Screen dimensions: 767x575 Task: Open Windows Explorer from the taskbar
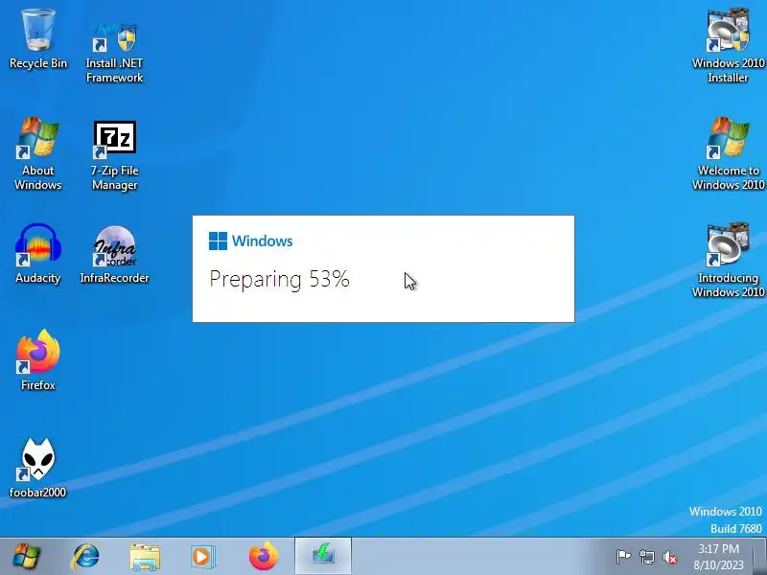coord(145,557)
